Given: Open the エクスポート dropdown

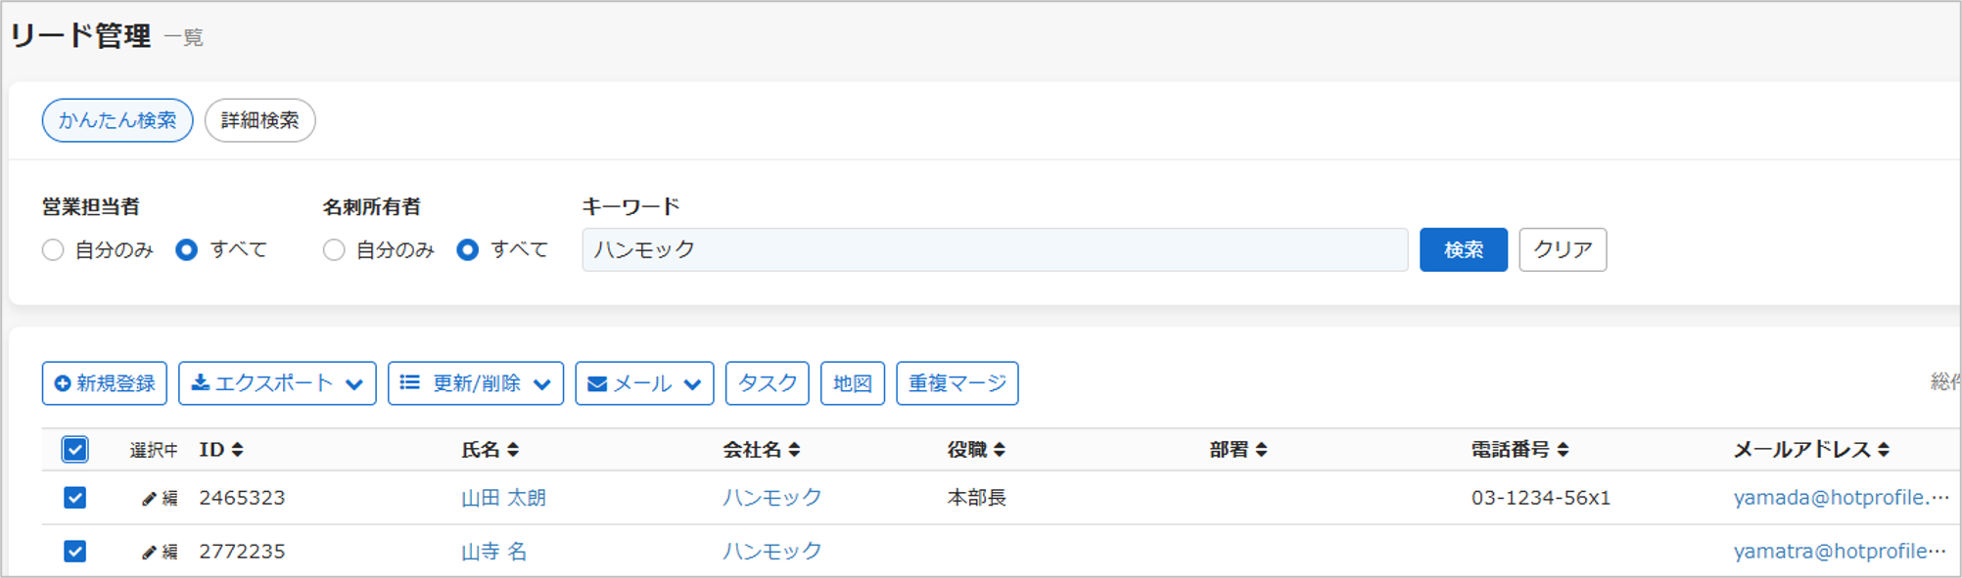Looking at the screenshot, I should click(277, 383).
